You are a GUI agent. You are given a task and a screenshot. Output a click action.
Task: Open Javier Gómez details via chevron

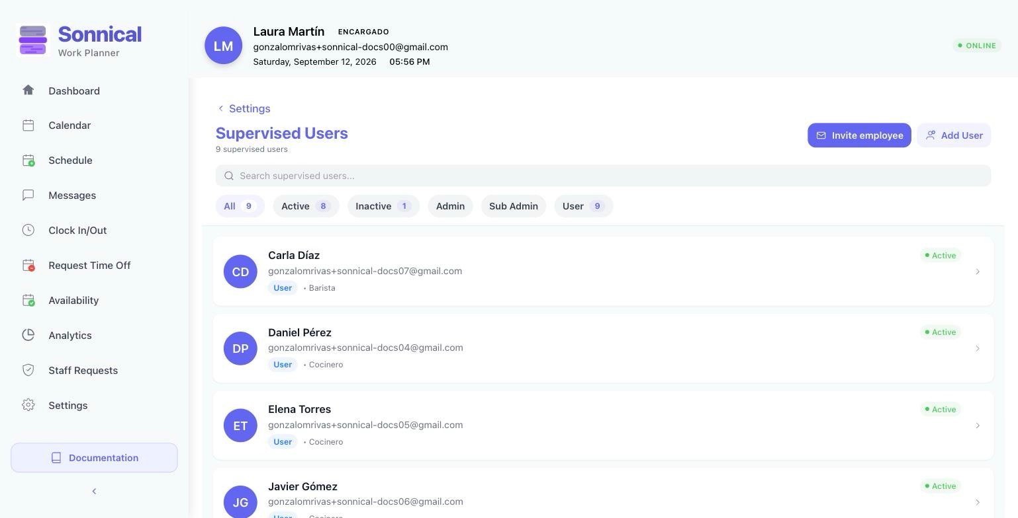tap(978, 502)
